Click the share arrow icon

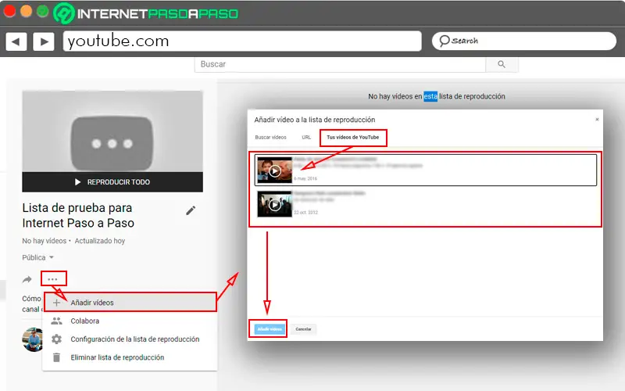coord(27,279)
